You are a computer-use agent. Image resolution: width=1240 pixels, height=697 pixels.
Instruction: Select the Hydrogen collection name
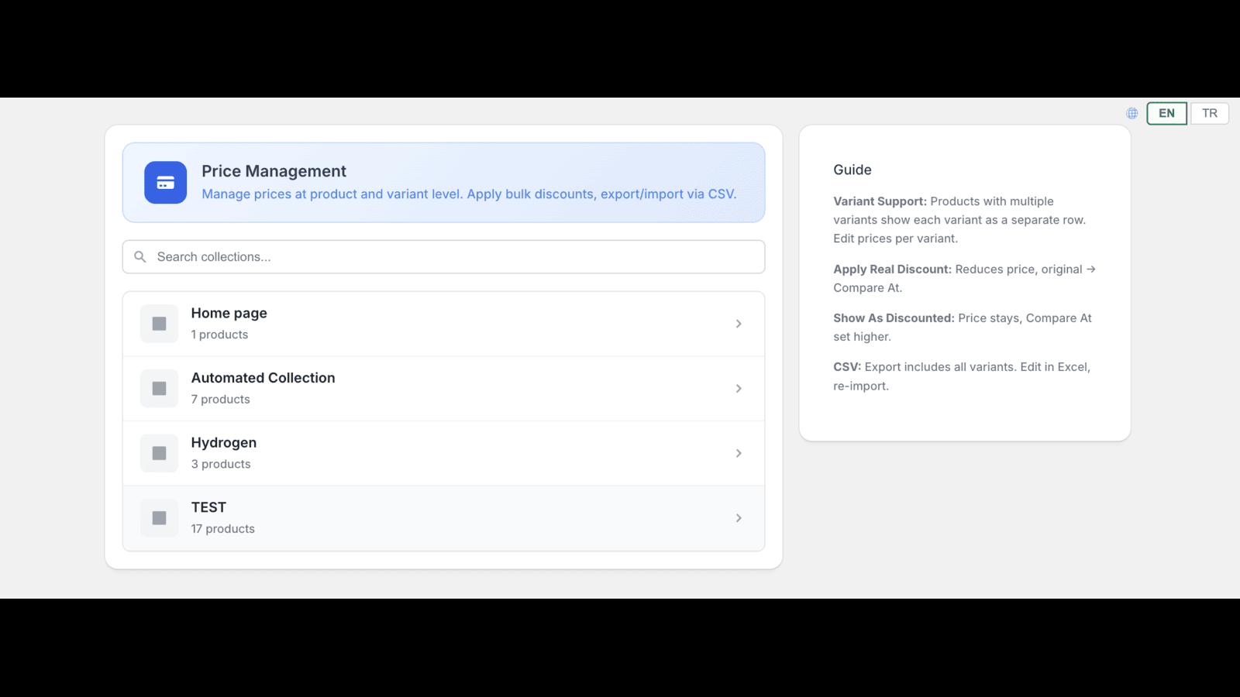pyautogui.click(x=223, y=443)
